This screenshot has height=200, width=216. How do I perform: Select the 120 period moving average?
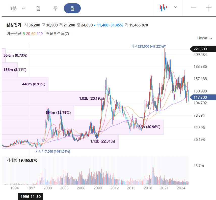[40, 34]
